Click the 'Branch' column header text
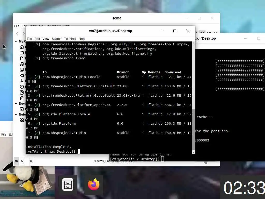This screenshot has height=199, width=265. click(x=123, y=72)
